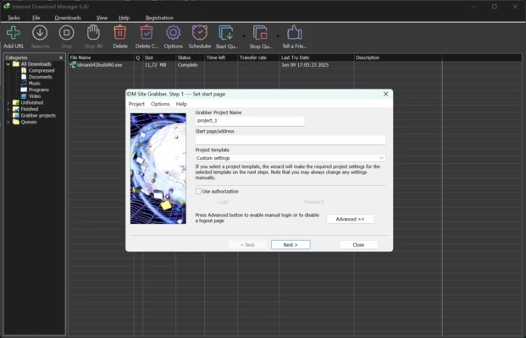Select the idman642build40.exe file name
Viewport: 526px width, 338px height.
(100, 65)
